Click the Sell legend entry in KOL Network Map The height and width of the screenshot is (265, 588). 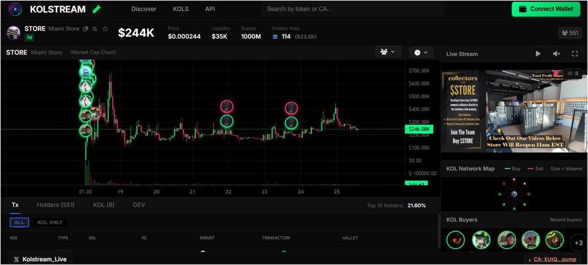(x=535, y=169)
